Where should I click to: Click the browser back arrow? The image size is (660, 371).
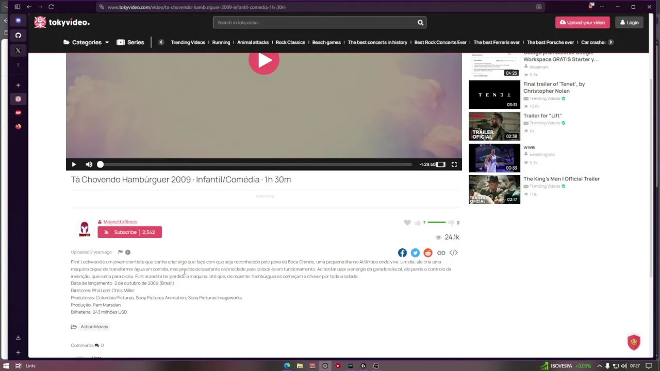point(29,7)
